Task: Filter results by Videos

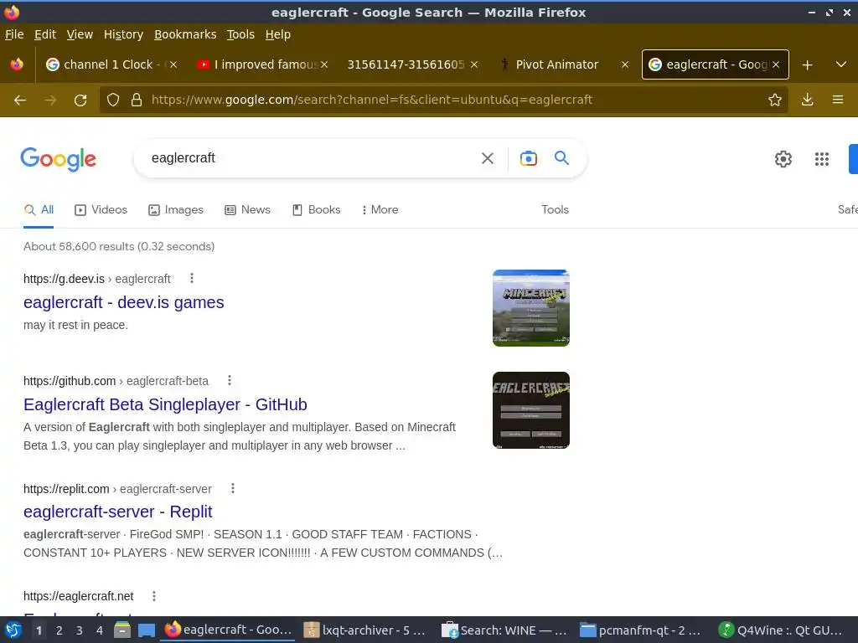Action: pos(101,210)
